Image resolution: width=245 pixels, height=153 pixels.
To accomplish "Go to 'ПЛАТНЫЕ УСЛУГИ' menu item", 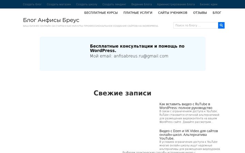I will 138,13.
